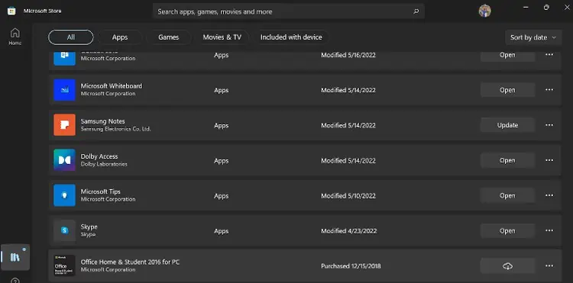Open Skype with Open button
Image resolution: width=573 pixels, height=283 pixels.
(x=507, y=231)
